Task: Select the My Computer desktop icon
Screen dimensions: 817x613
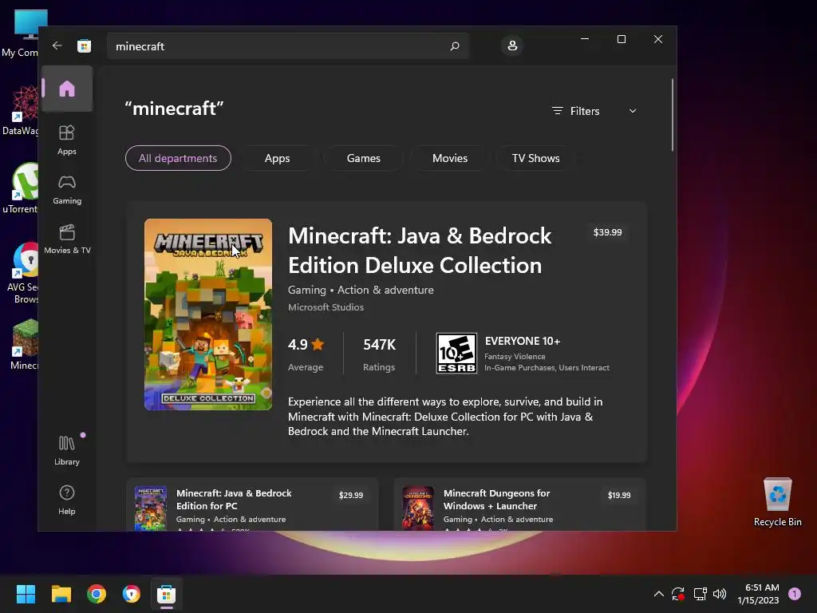Action: tap(20, 34)
